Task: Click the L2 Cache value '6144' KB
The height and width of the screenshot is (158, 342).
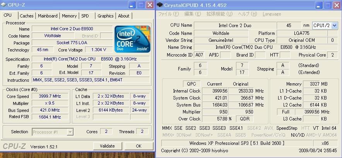Action: pyautogui.click(x=311, y=105)
